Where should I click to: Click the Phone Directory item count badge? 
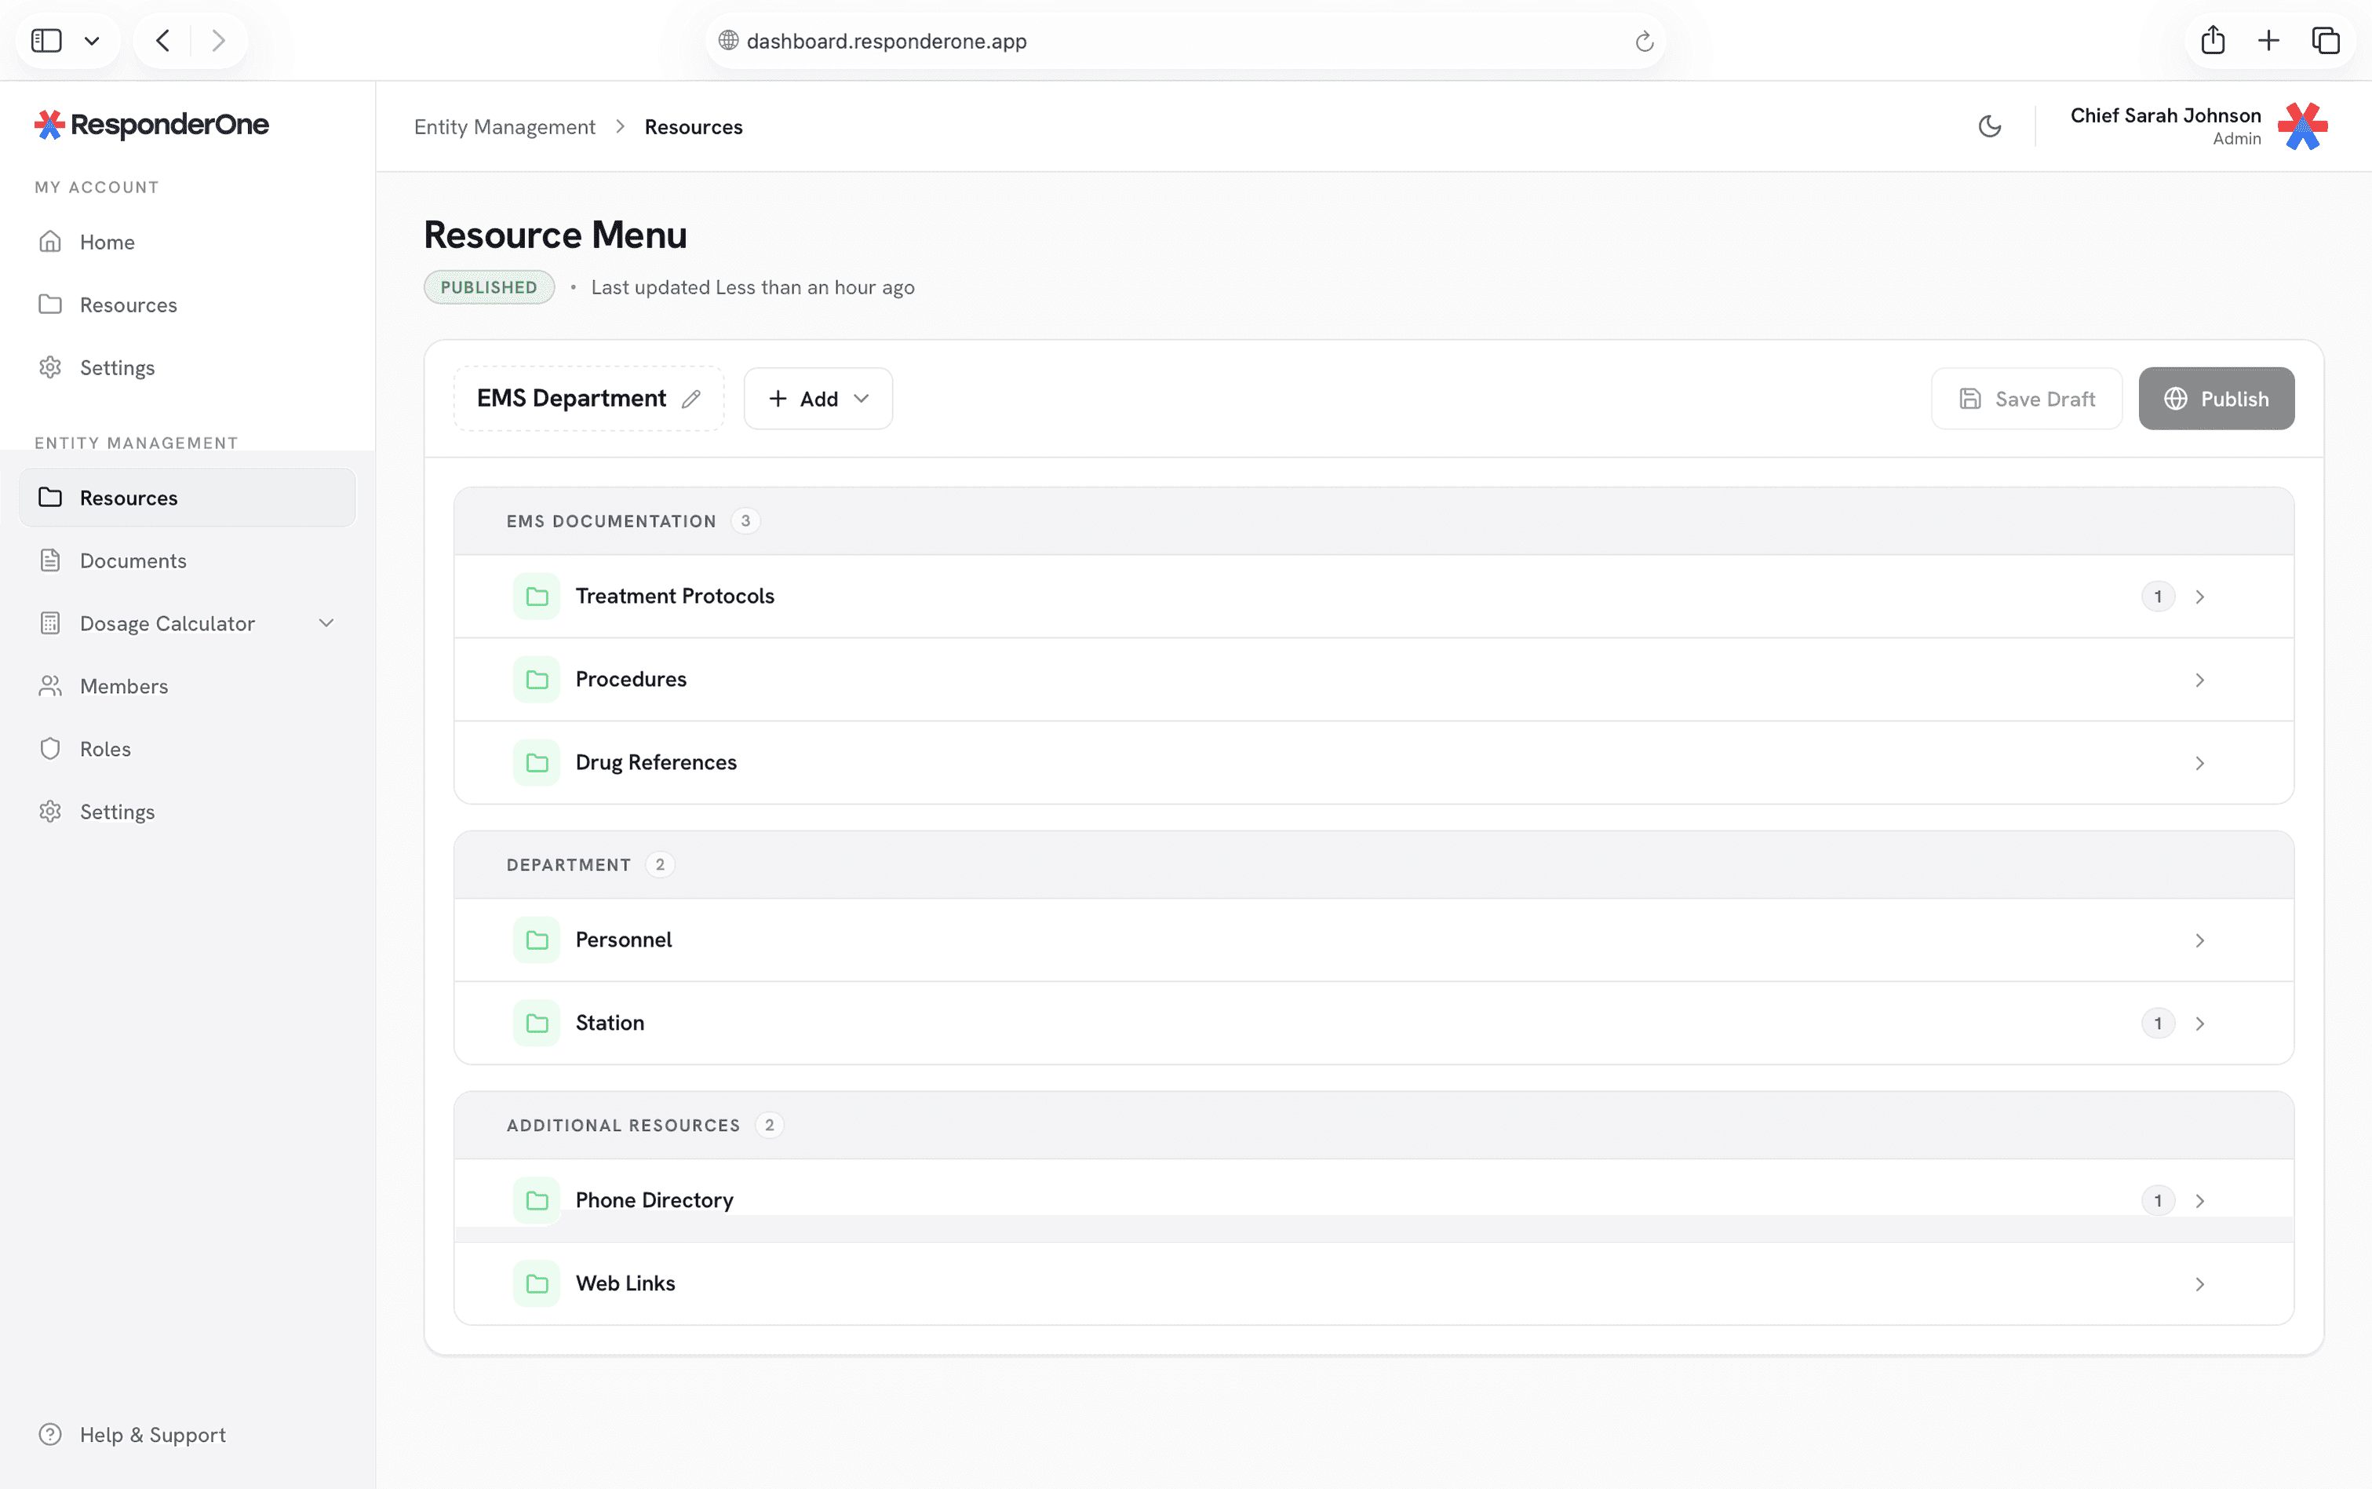(2159, 1202)
